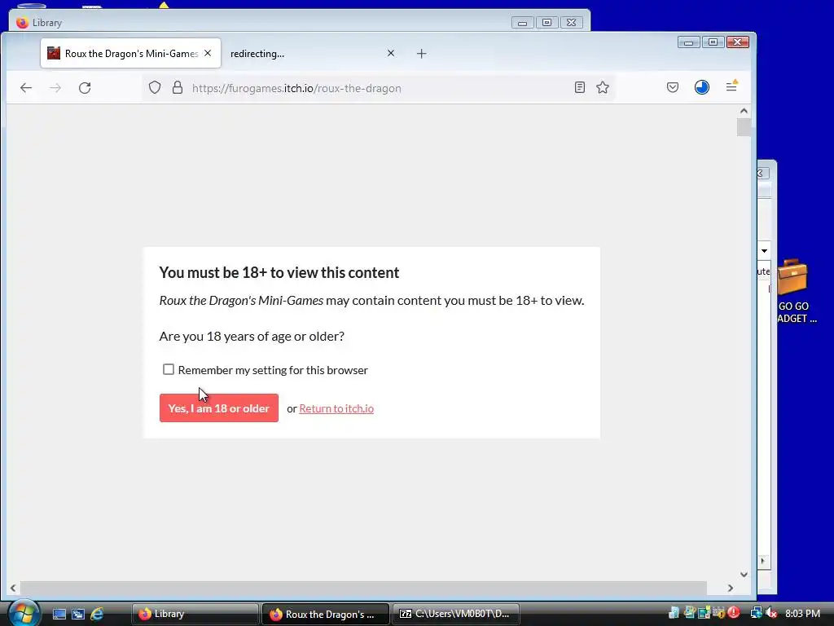Click the site security padlock icon
The image size is (834, 626).
click(178, 88)
